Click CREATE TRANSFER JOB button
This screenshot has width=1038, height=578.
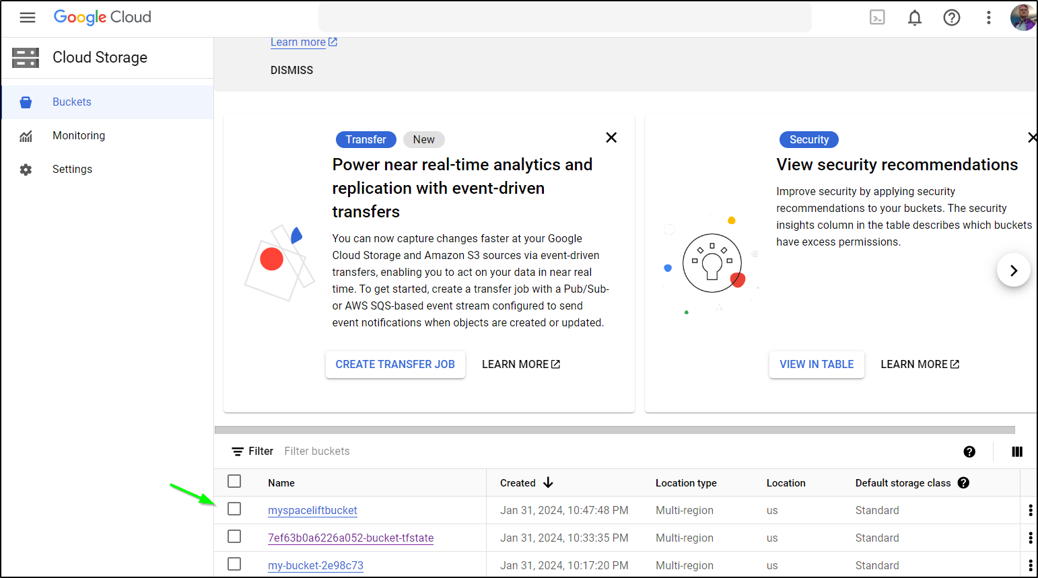point(395,364)
